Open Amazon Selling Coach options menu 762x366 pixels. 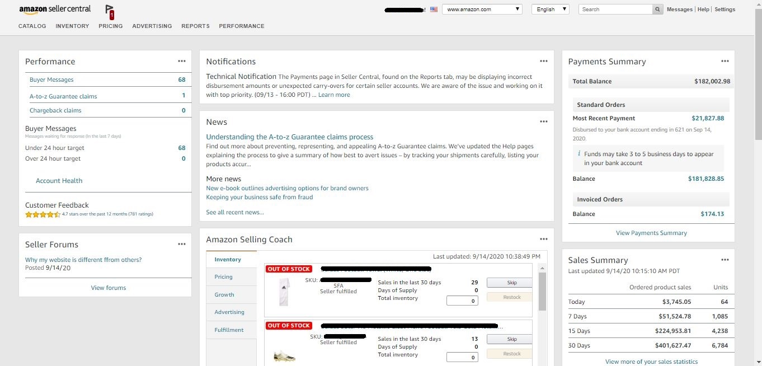(x=544, y=239)
